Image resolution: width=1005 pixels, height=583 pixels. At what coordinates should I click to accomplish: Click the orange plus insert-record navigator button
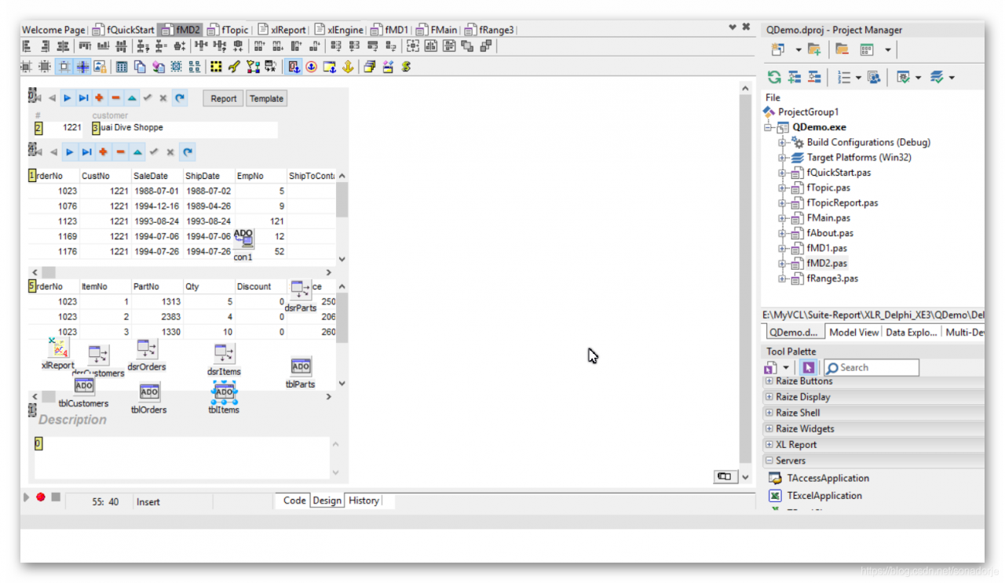[100, 99]
